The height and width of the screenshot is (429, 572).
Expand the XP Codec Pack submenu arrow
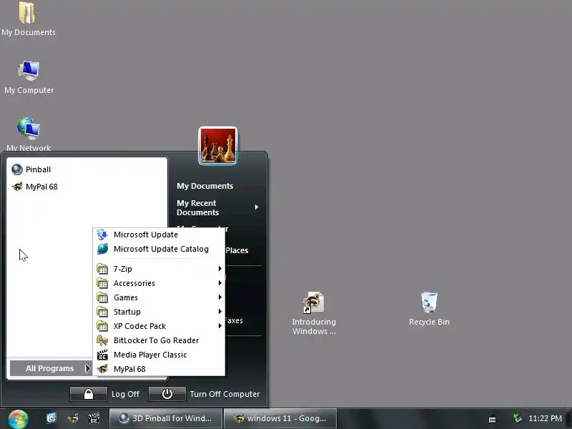tap(220, 326)
